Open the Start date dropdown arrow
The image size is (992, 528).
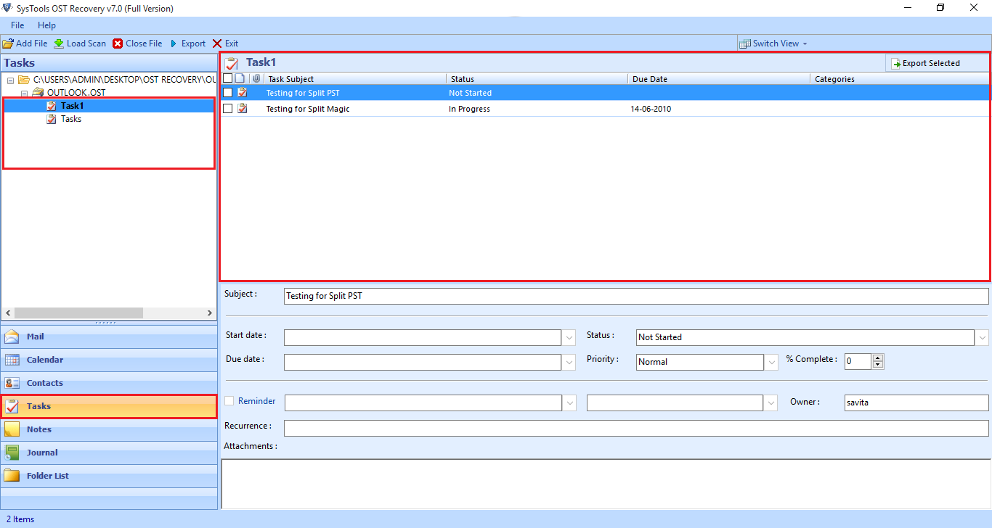[569, 337]
